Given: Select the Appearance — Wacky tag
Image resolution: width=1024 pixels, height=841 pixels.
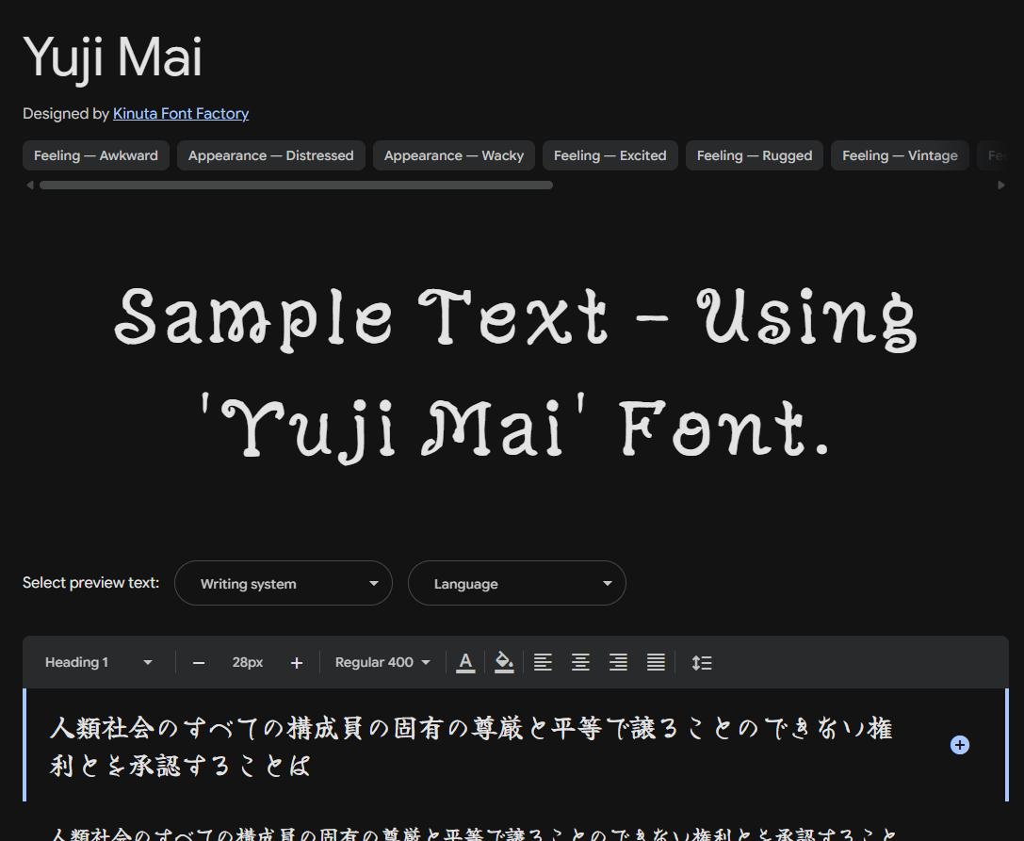Looking at the screenshot, I should (x=454, y=155).
